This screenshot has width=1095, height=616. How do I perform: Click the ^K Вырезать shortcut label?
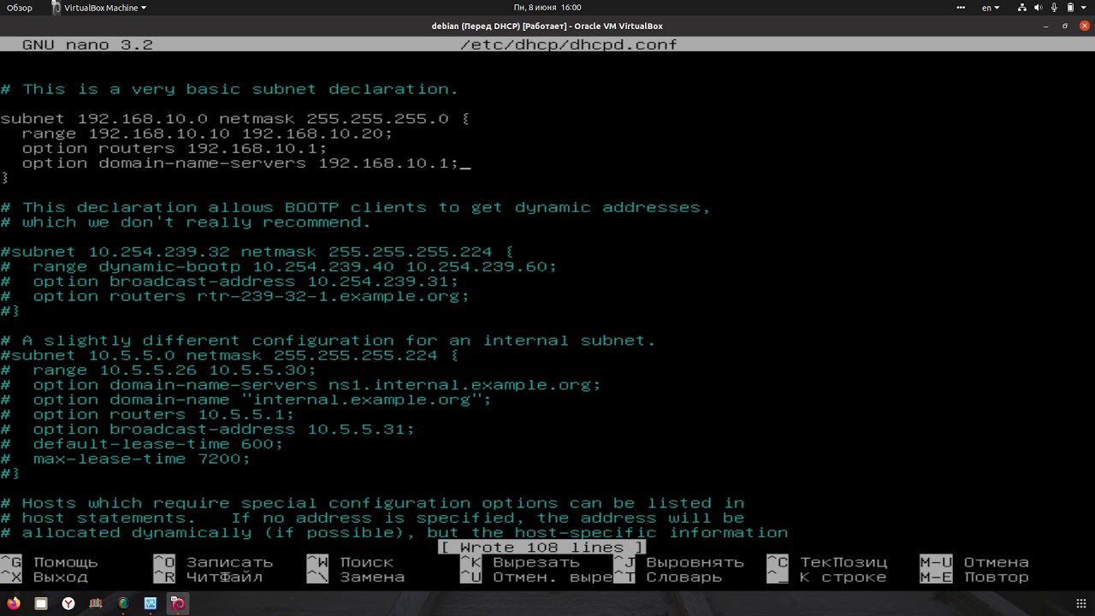coord(519,563)
